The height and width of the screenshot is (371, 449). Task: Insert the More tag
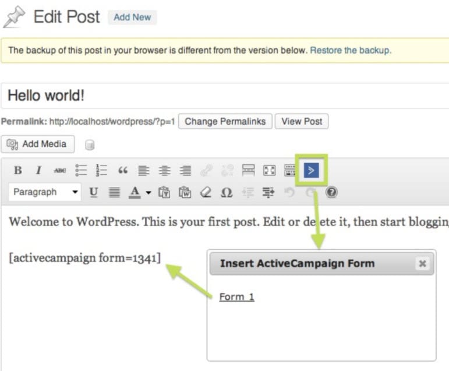pyautogui.click(x=248, y=171)
